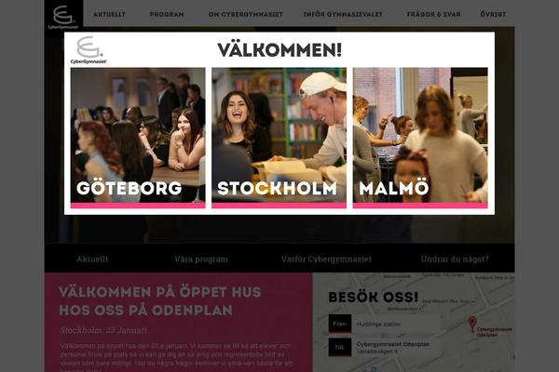
Task: Click the Till field showing Cybergymnasiet Odenplan
Action: coord(396,348)
